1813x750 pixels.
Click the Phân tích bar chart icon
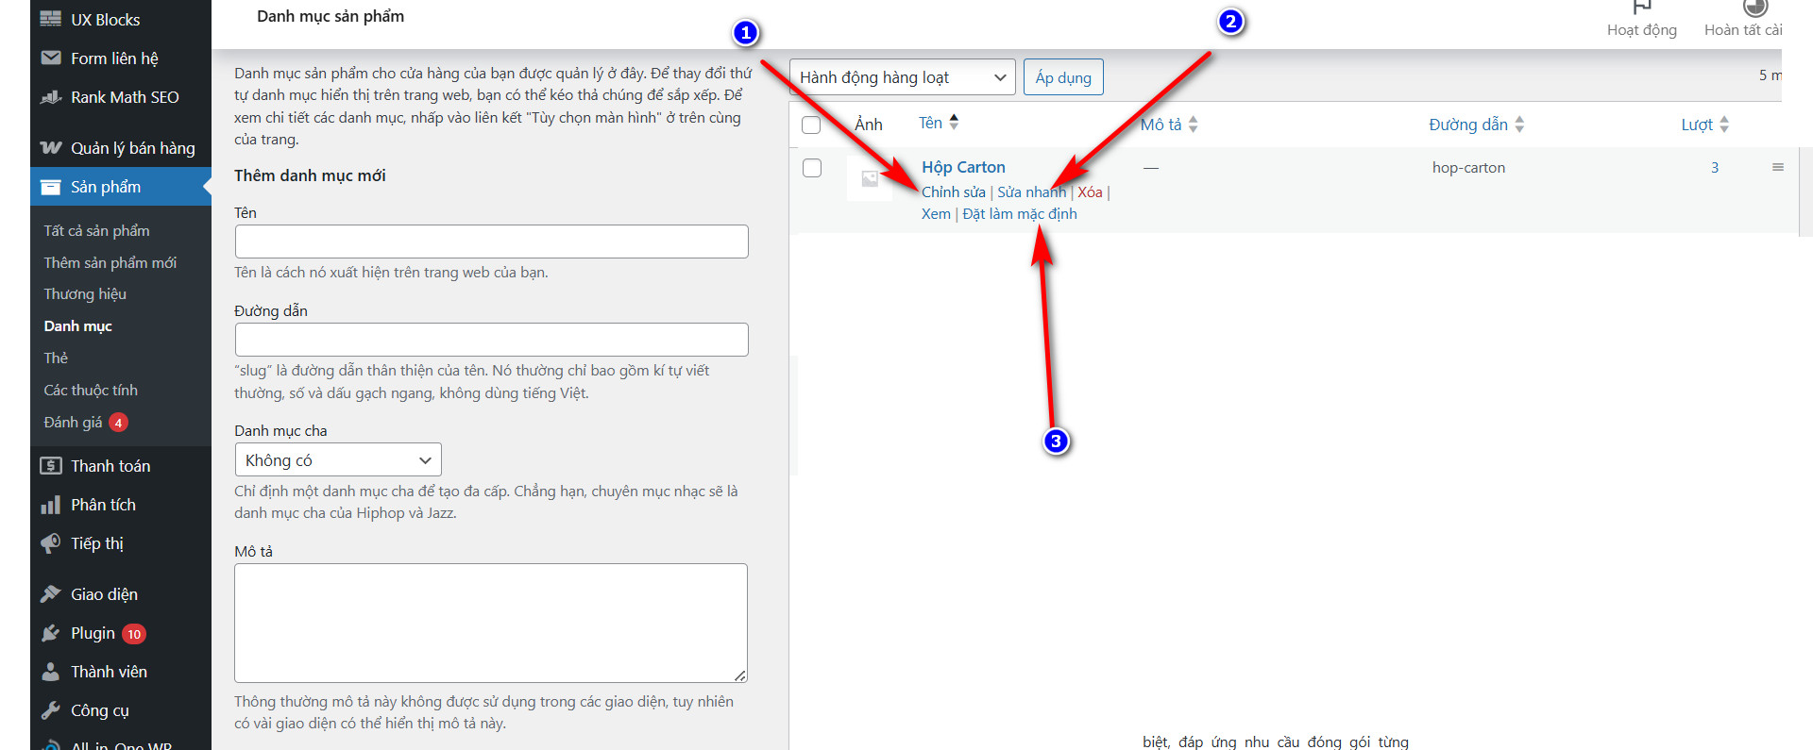click(x=51, y=505)
